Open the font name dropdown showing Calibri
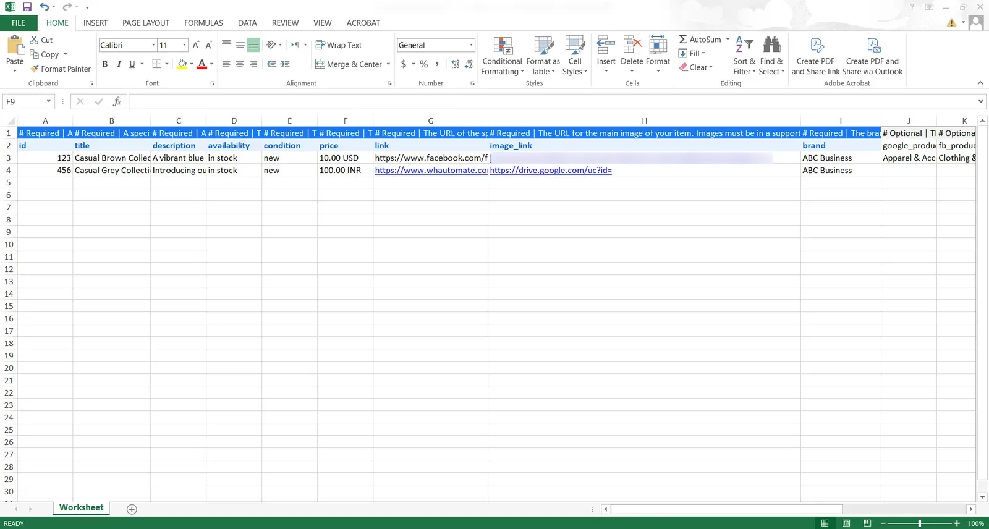The width and height of the screenshot is (989, 529). click(153, 45)
